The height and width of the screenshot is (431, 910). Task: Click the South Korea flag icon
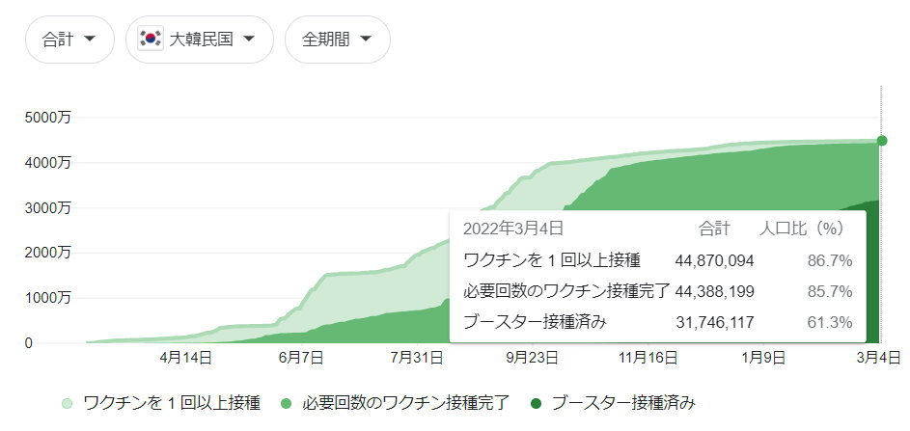pos(151,40)
